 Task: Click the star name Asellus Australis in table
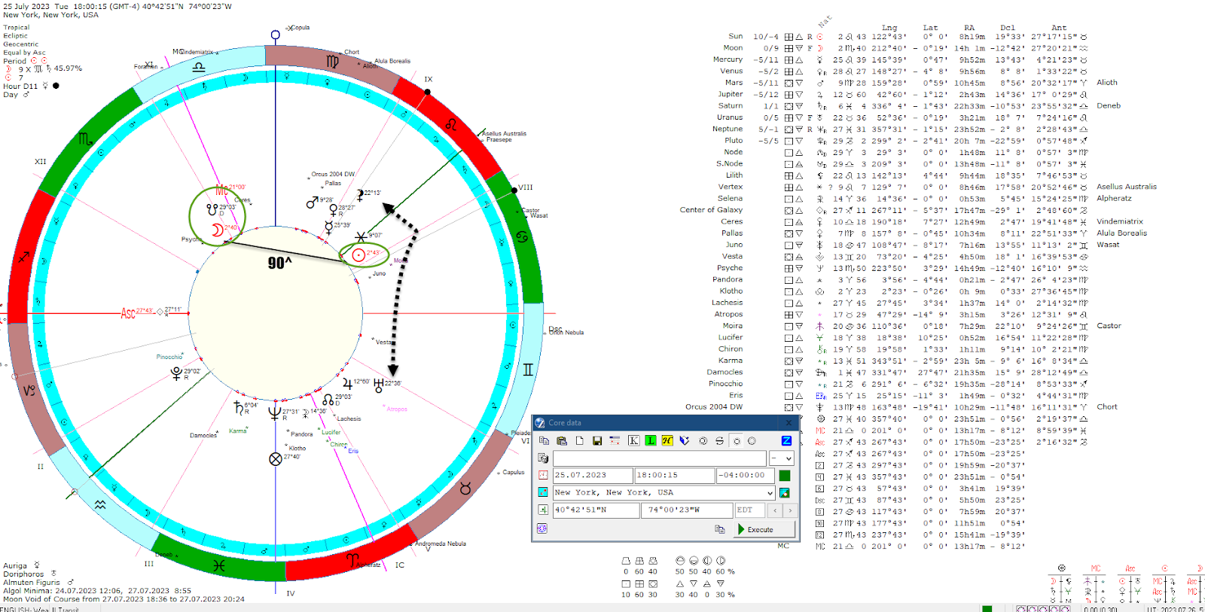tap(1127, 187)
